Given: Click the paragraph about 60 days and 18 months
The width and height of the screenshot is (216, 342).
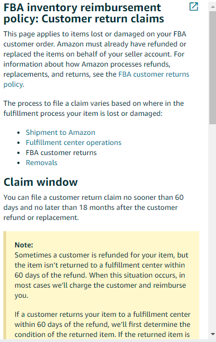Looking at the screenshot, I should [94, 208].
